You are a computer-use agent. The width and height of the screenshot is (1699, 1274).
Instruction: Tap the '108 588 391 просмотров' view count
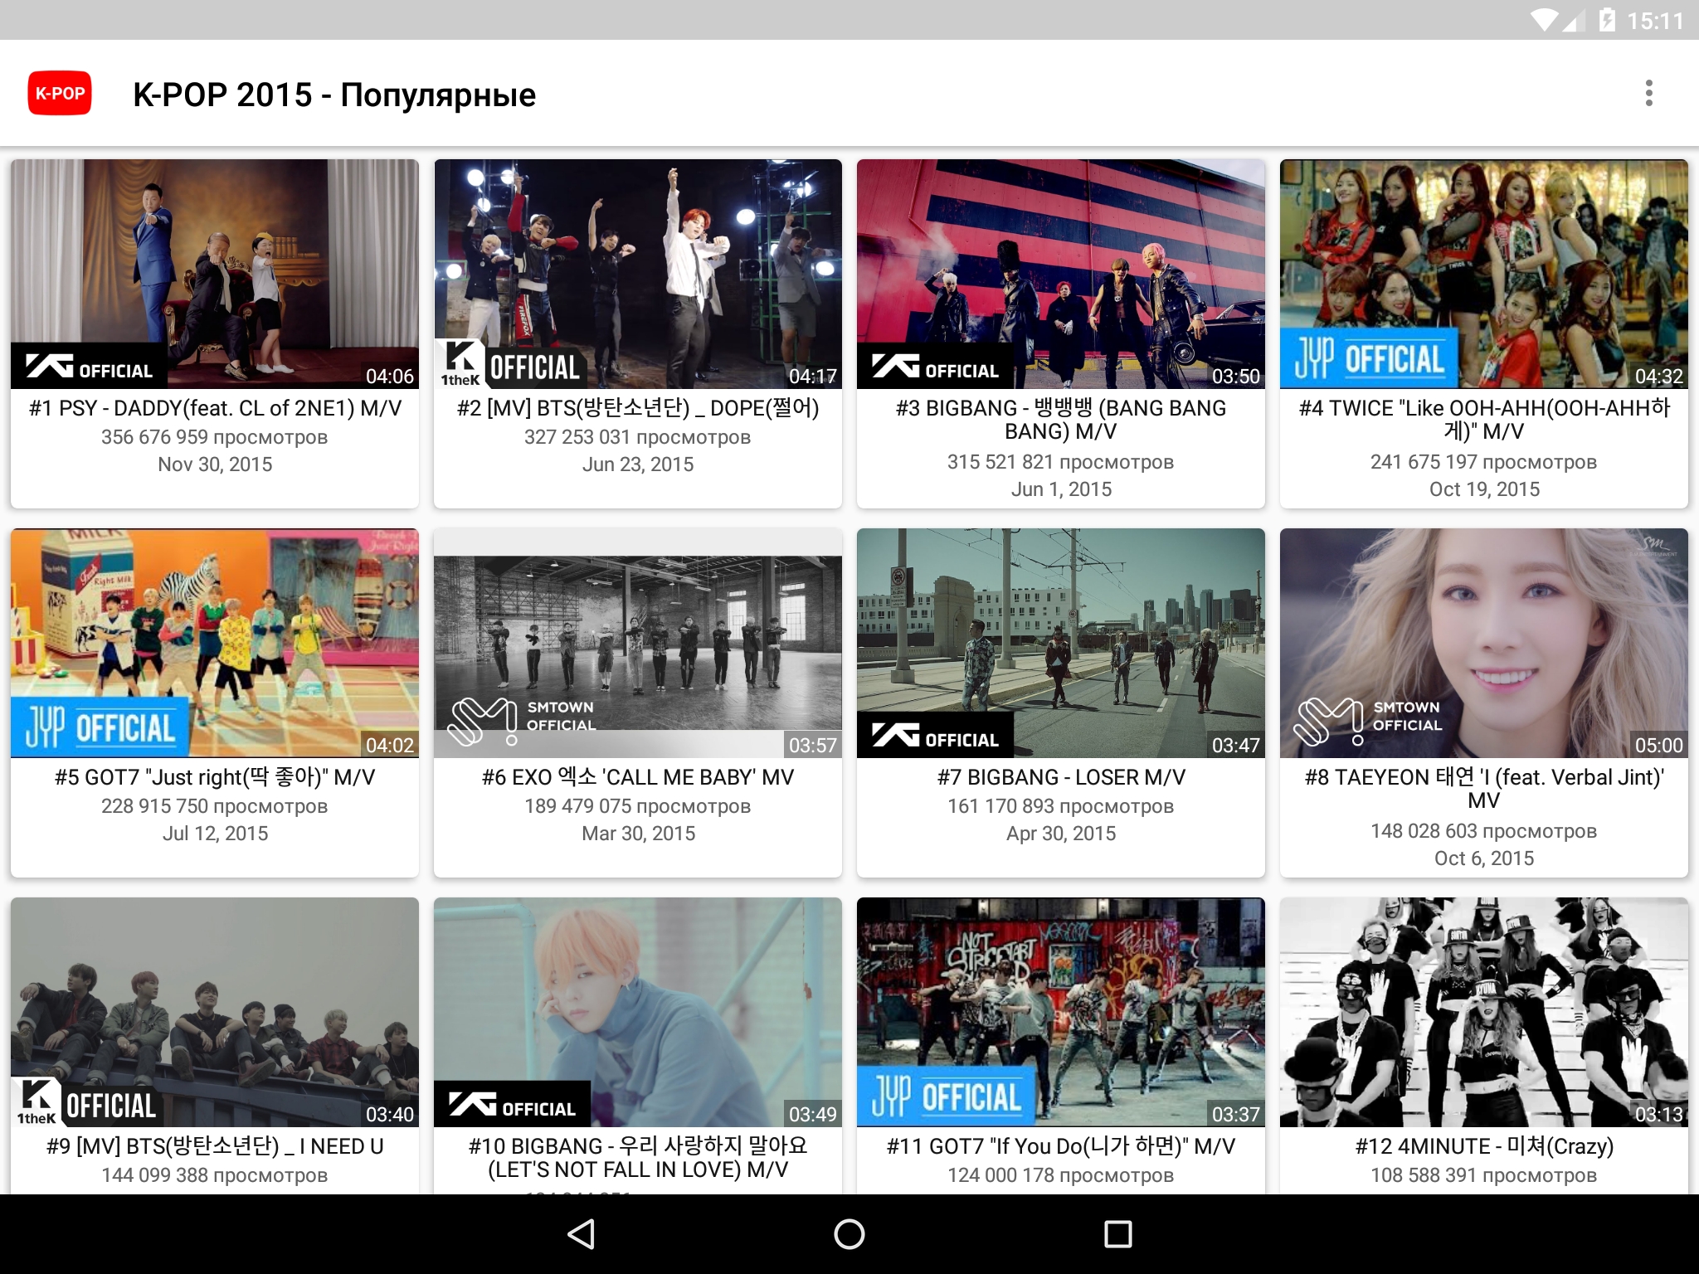[1484, 1175]
